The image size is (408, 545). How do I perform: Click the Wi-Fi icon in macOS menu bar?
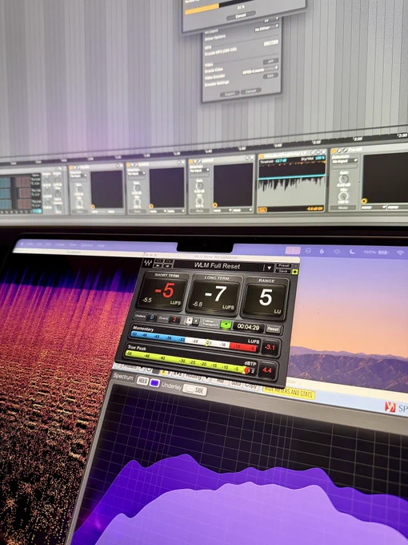point(401,252)
